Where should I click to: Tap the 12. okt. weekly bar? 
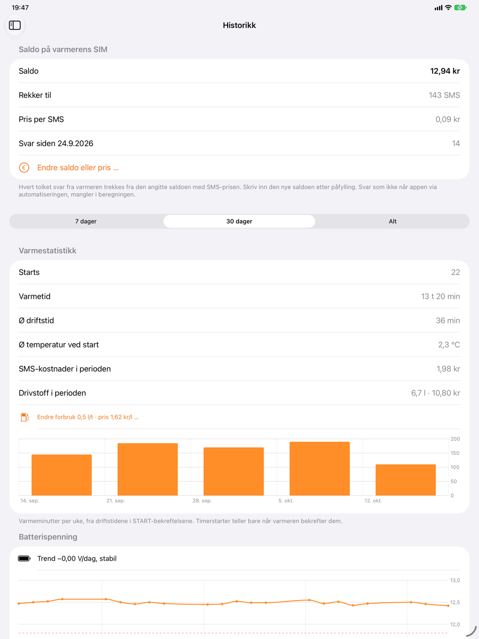pyautogui.click(x=406, y=480)
